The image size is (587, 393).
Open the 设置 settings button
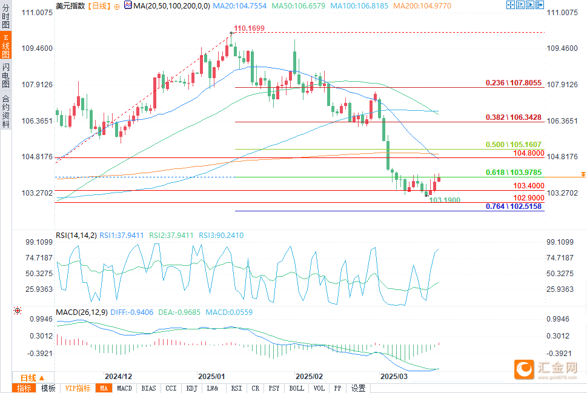coord(358,388)
